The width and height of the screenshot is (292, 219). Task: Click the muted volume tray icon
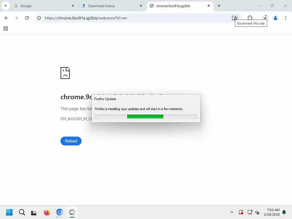(x=257, y=212)
